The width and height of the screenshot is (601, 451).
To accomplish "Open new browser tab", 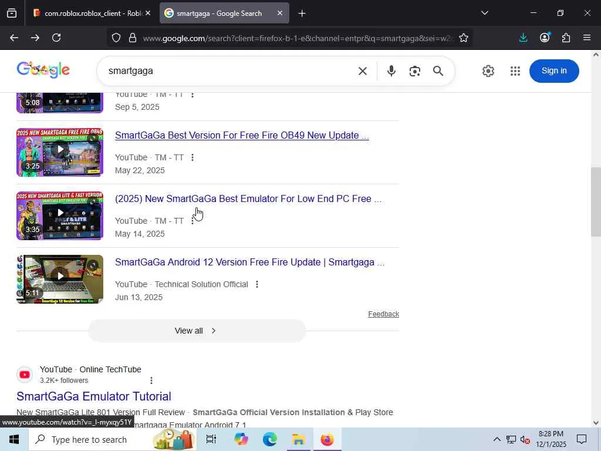I will pyautogui.click(x=302, y=14).
